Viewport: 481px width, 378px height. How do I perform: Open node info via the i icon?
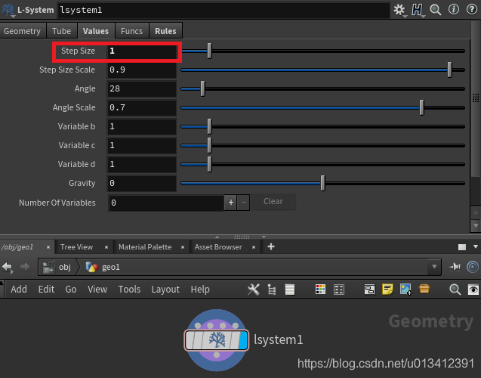(454, 10)
